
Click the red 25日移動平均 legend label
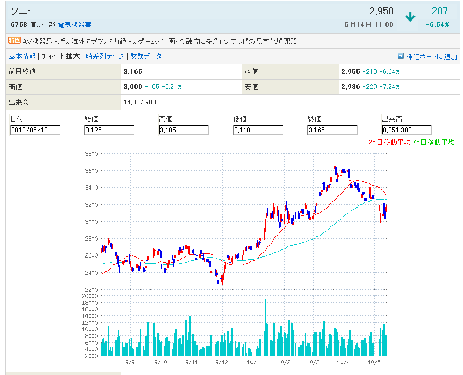click(x=389, y=142)
